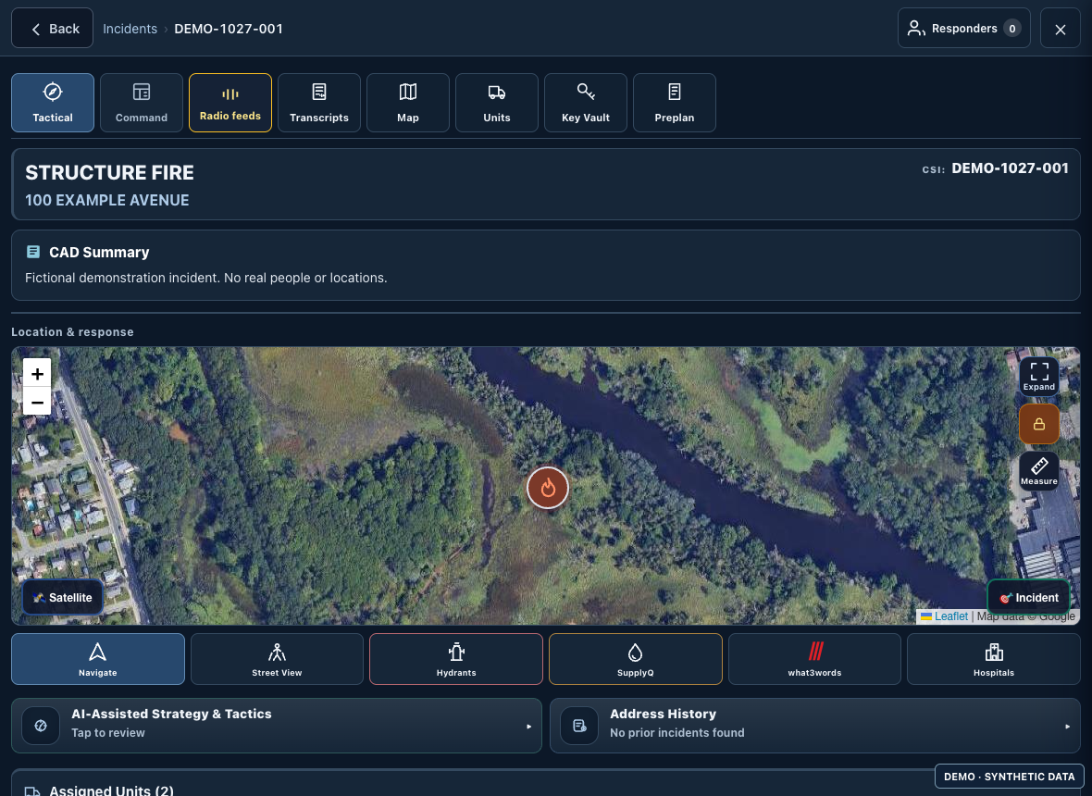This screenshot has width=1092, height=796.
Task: Click the DEMO · SYNTHETIC DATA badge
Action: tap(1009, 777)
